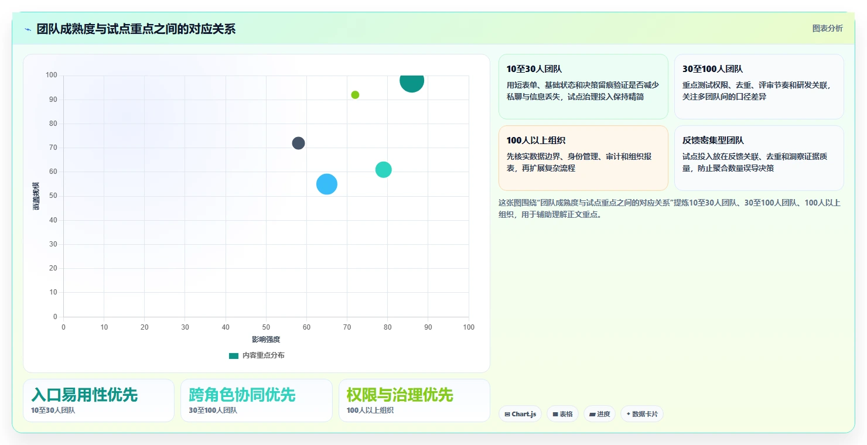The height and width of the screenshot is (445, 867).
Task: Select the Chart.js tag pill
Action: [x=520, y=414]
